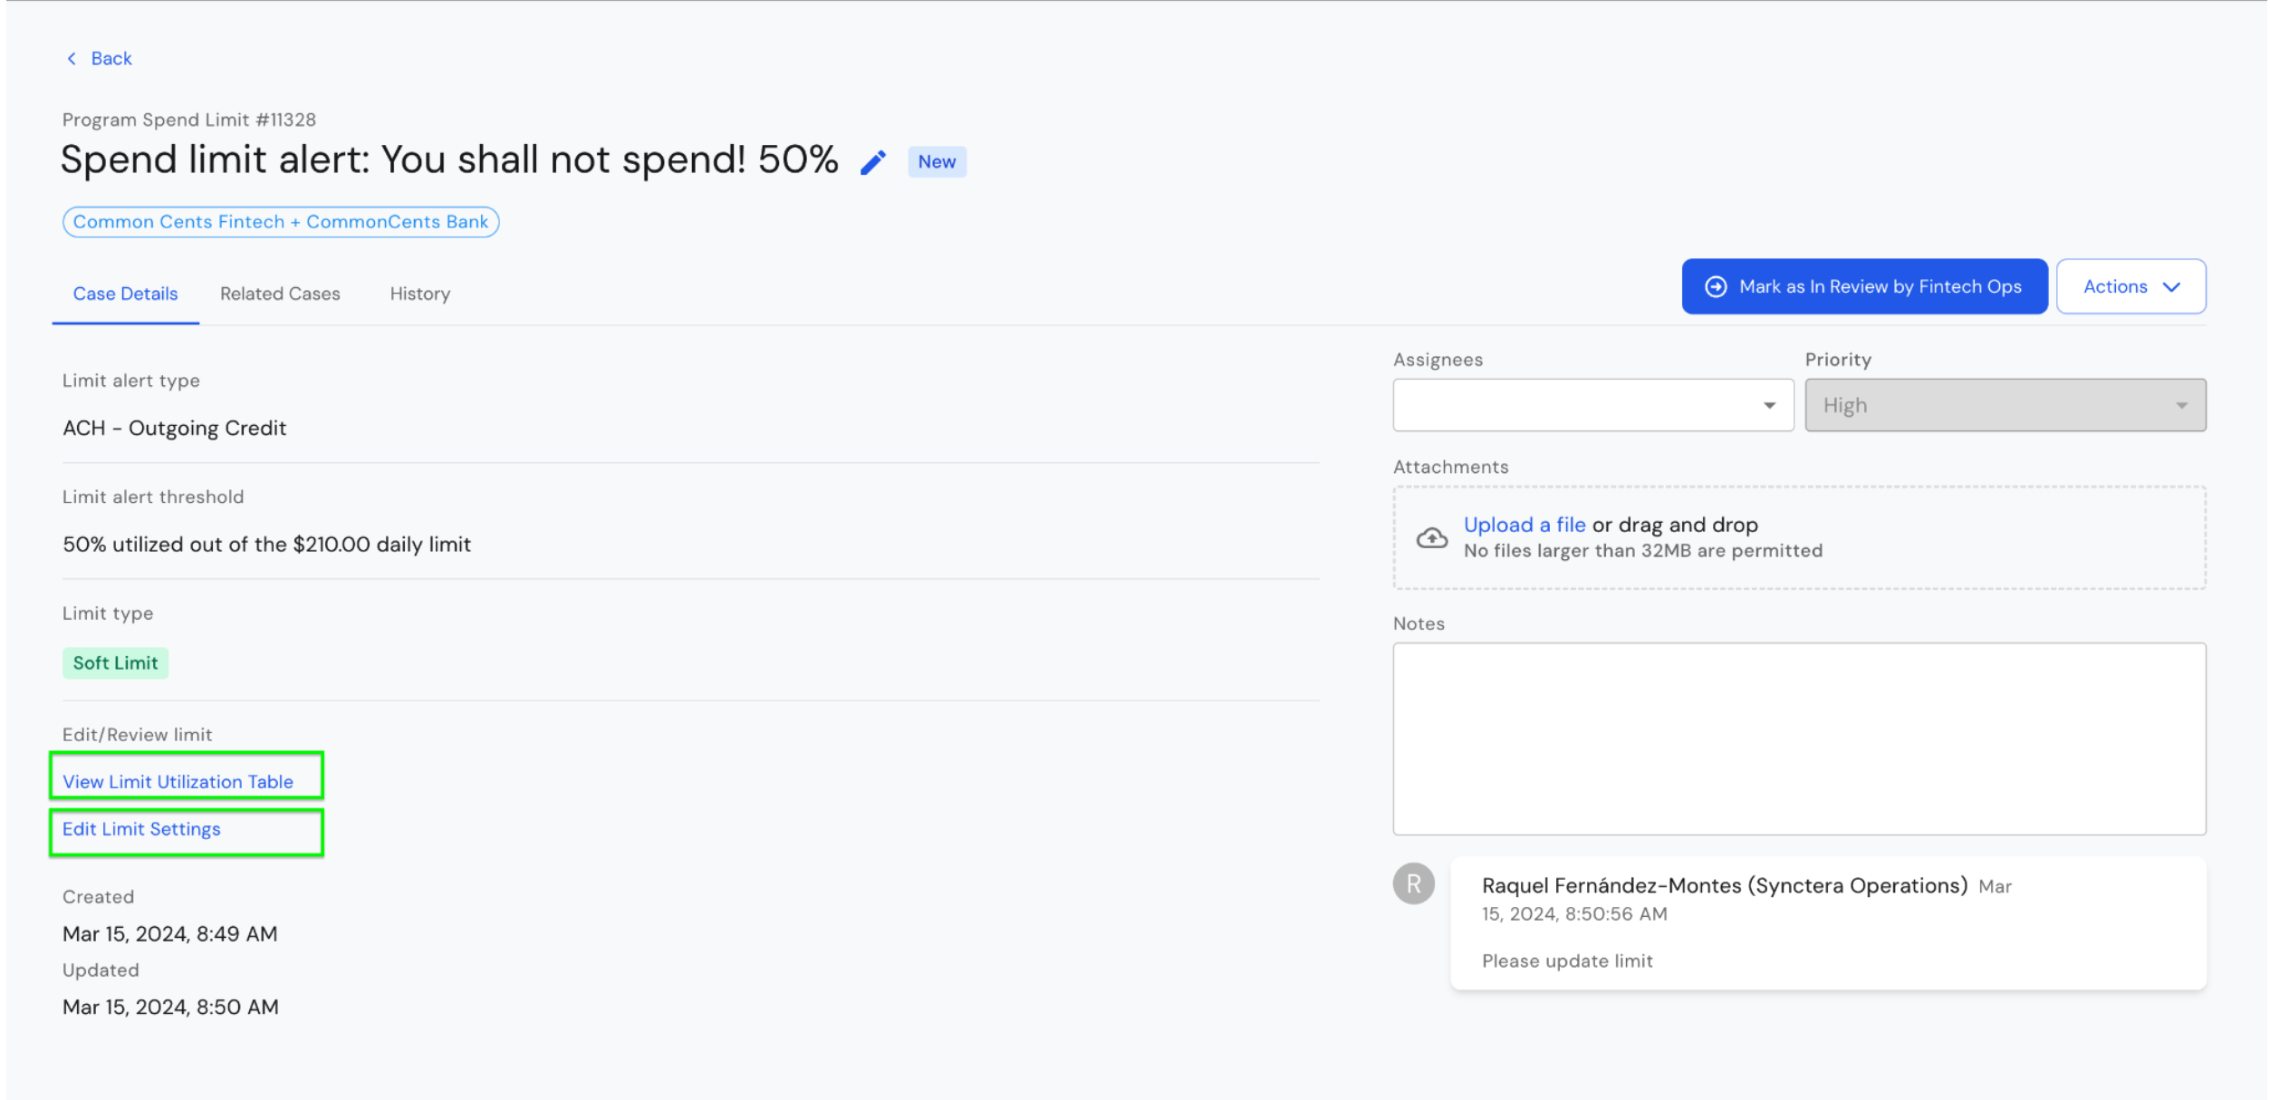
Task: Open the Case Details tab
Action: (x=125, y=294)
